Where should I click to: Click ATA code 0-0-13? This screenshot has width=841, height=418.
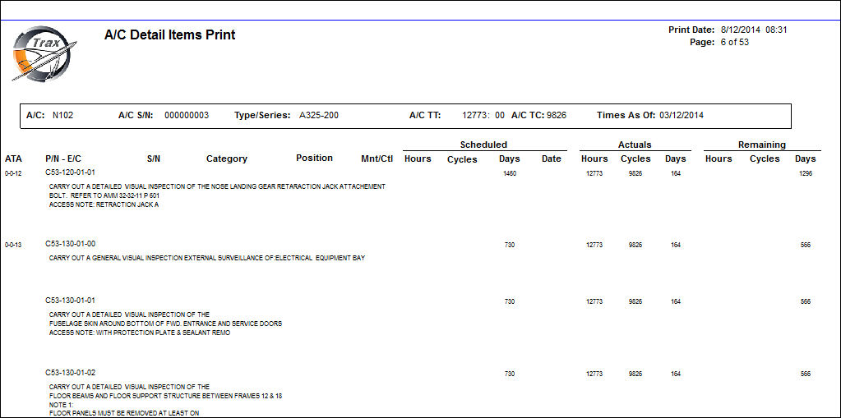click(13, 246)
